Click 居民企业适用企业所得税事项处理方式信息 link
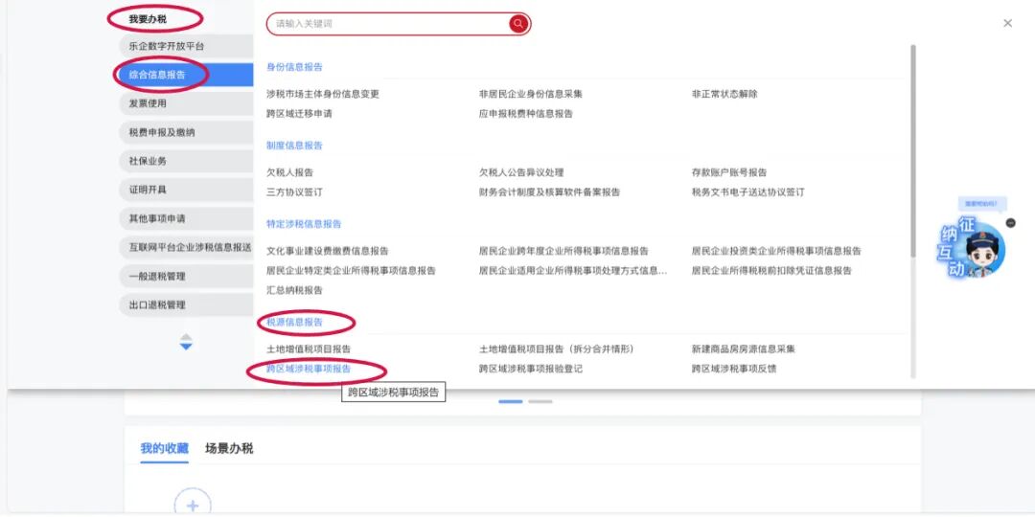 573,270
